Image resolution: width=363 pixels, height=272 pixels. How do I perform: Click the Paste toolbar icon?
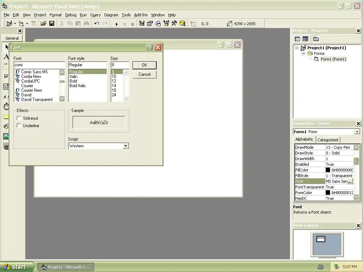pos(78,23)
